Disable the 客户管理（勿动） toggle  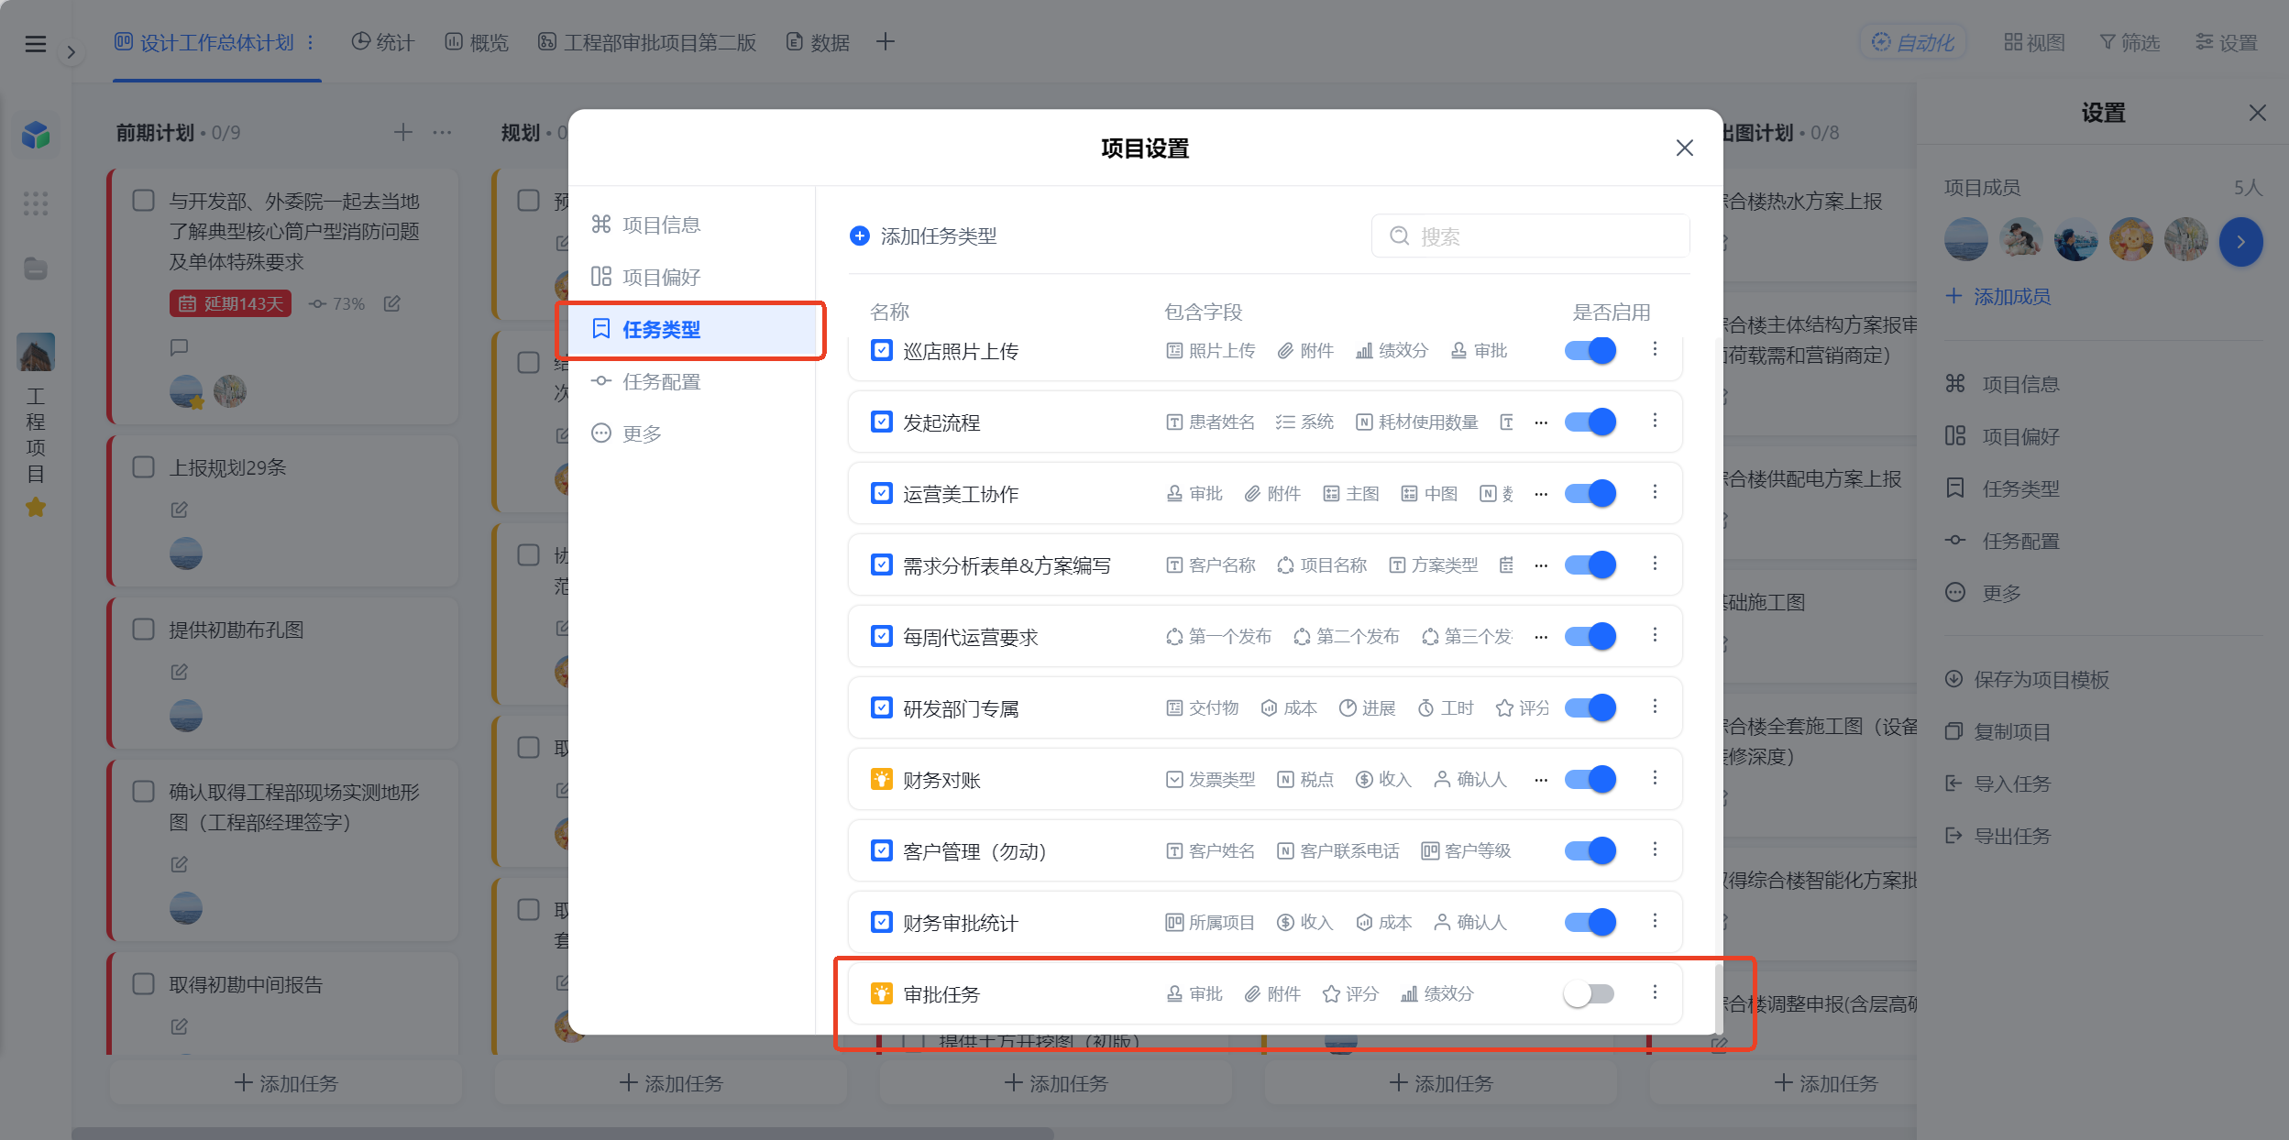click(1590, 850)
